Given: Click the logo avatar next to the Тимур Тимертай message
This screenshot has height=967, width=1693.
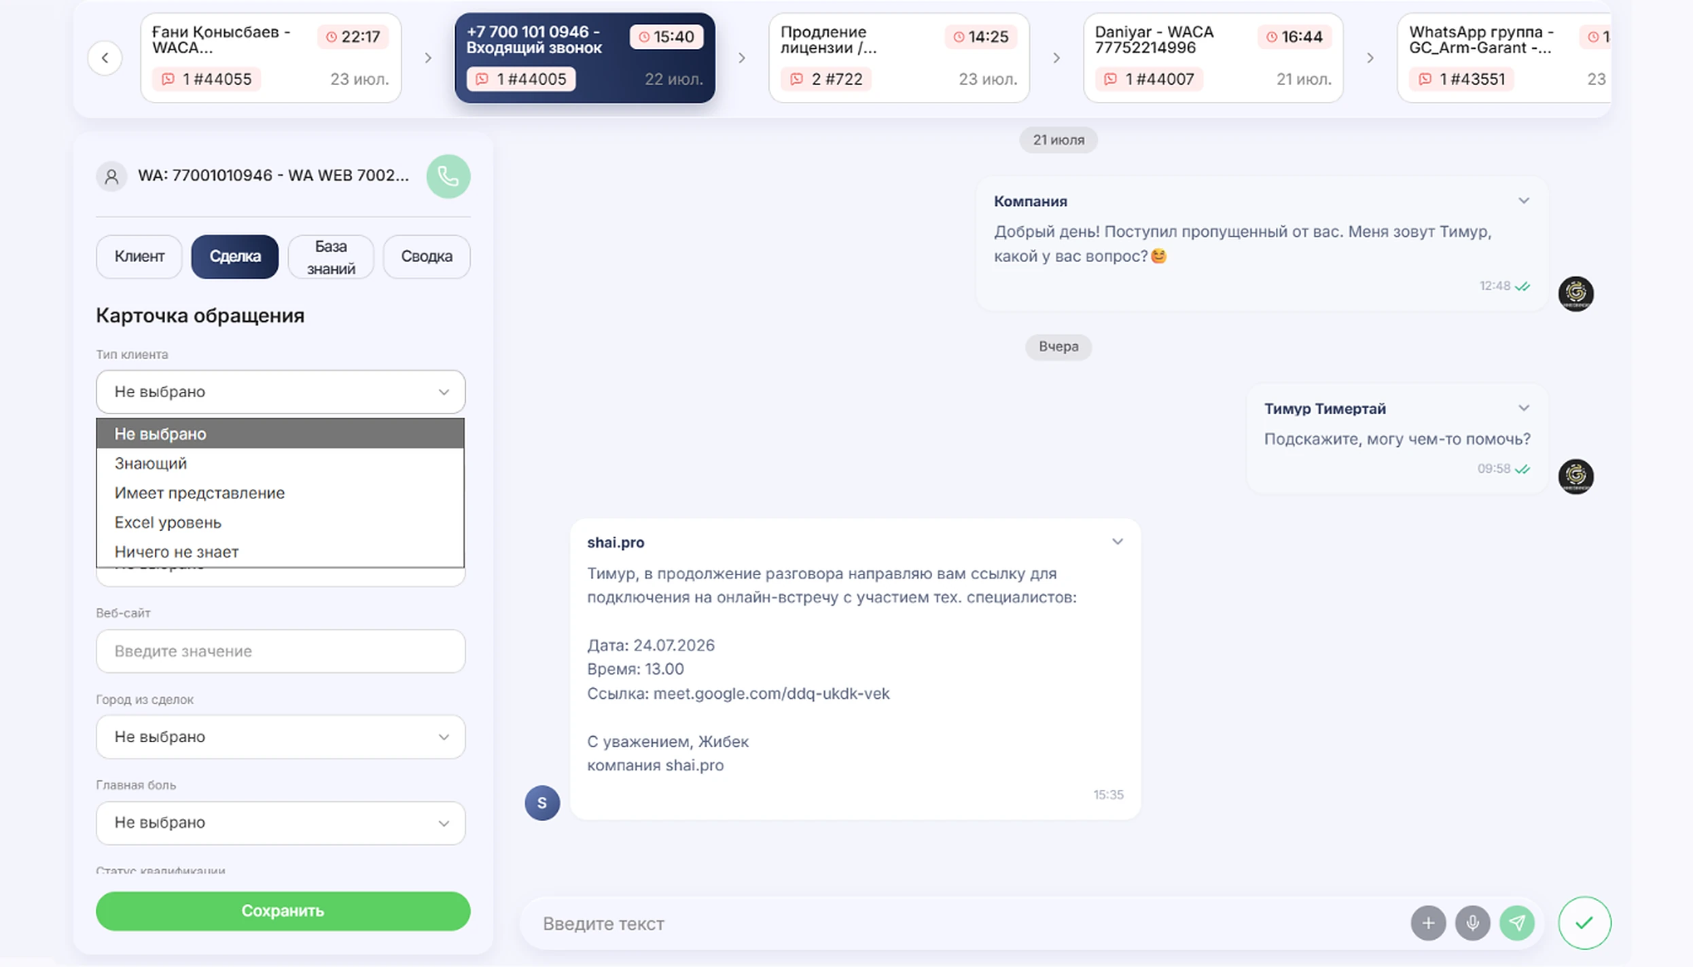Looking at the screenshot, I should [x=1575, y=476].
